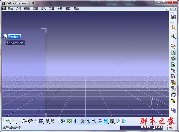Click the Zoom In magnifier
Screen dimensions: 179x132
click(x=88, y=121)
